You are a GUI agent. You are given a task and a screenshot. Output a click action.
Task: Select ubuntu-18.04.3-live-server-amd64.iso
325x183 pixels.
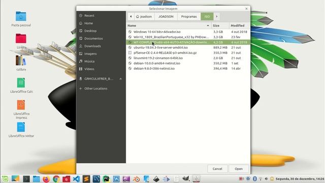188,47
